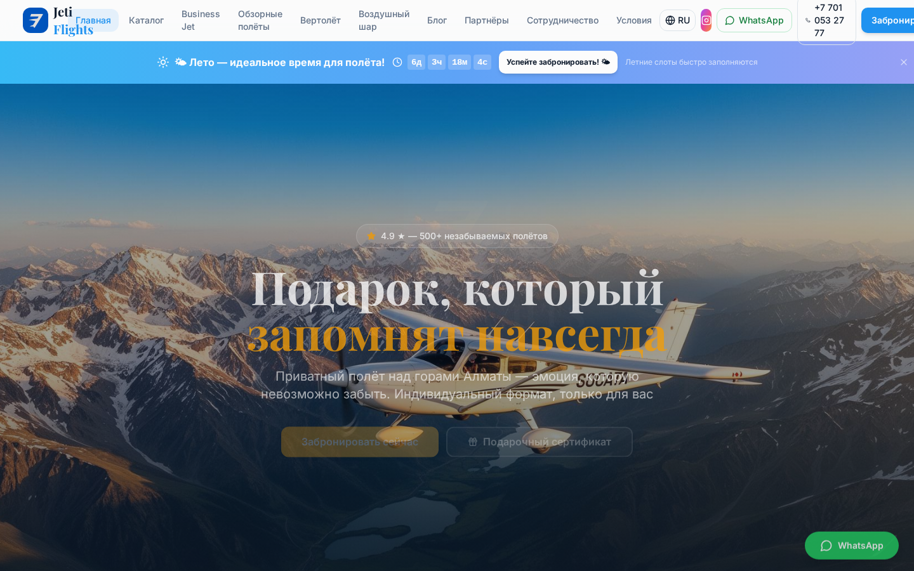Click the Подарок, который heading
914x571 pixels.
pos(457,289)
